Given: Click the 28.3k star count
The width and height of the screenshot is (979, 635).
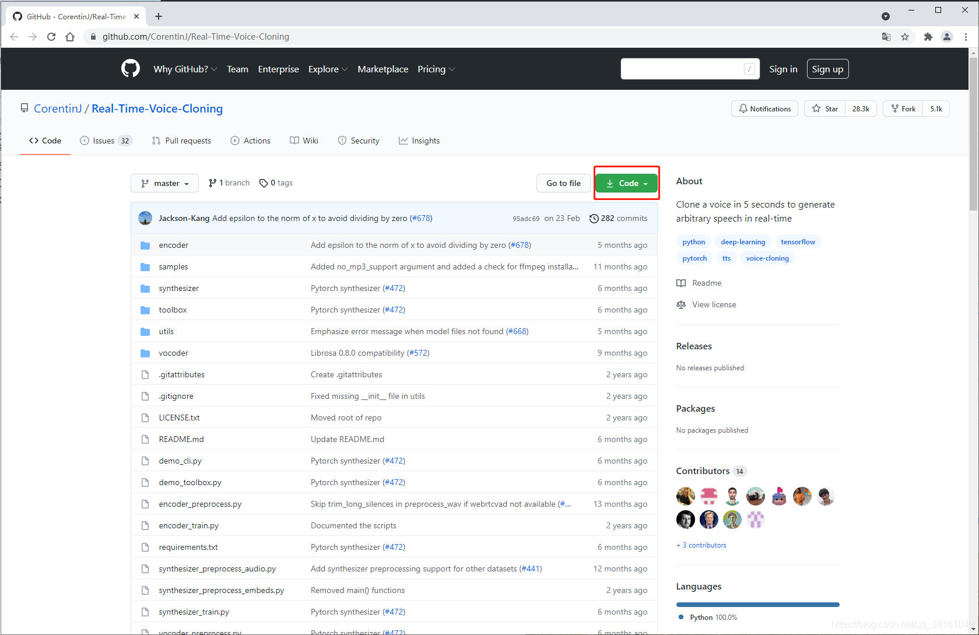Looking at the screenshot, I should click(x=861, y=108).
